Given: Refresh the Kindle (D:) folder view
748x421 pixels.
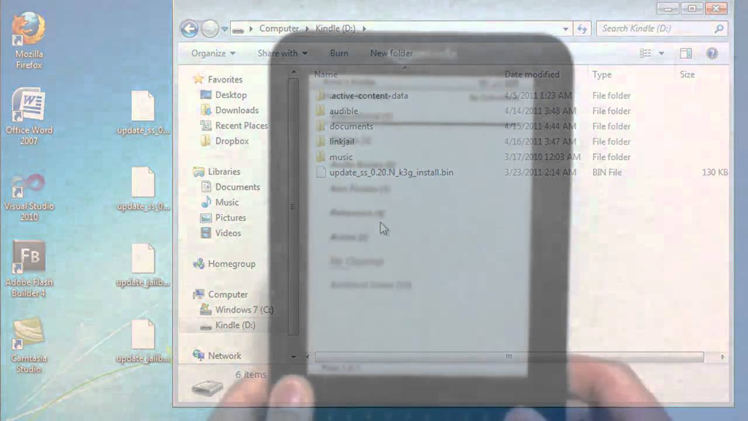Looking at the screenshot, I should pos(582,28).
